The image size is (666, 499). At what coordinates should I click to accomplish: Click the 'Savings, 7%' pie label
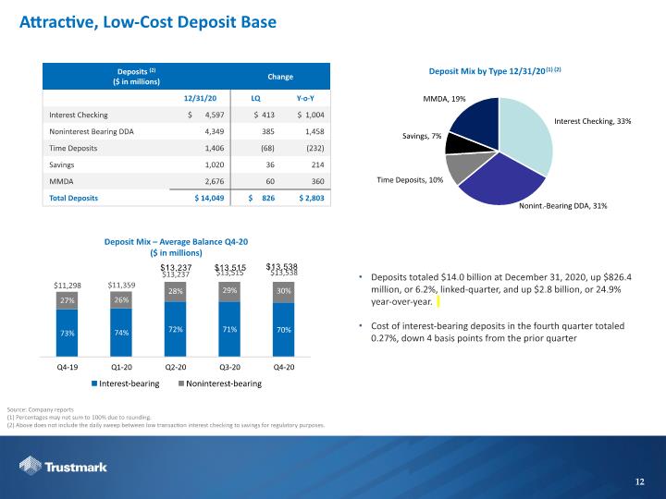(x=422, y=136)
